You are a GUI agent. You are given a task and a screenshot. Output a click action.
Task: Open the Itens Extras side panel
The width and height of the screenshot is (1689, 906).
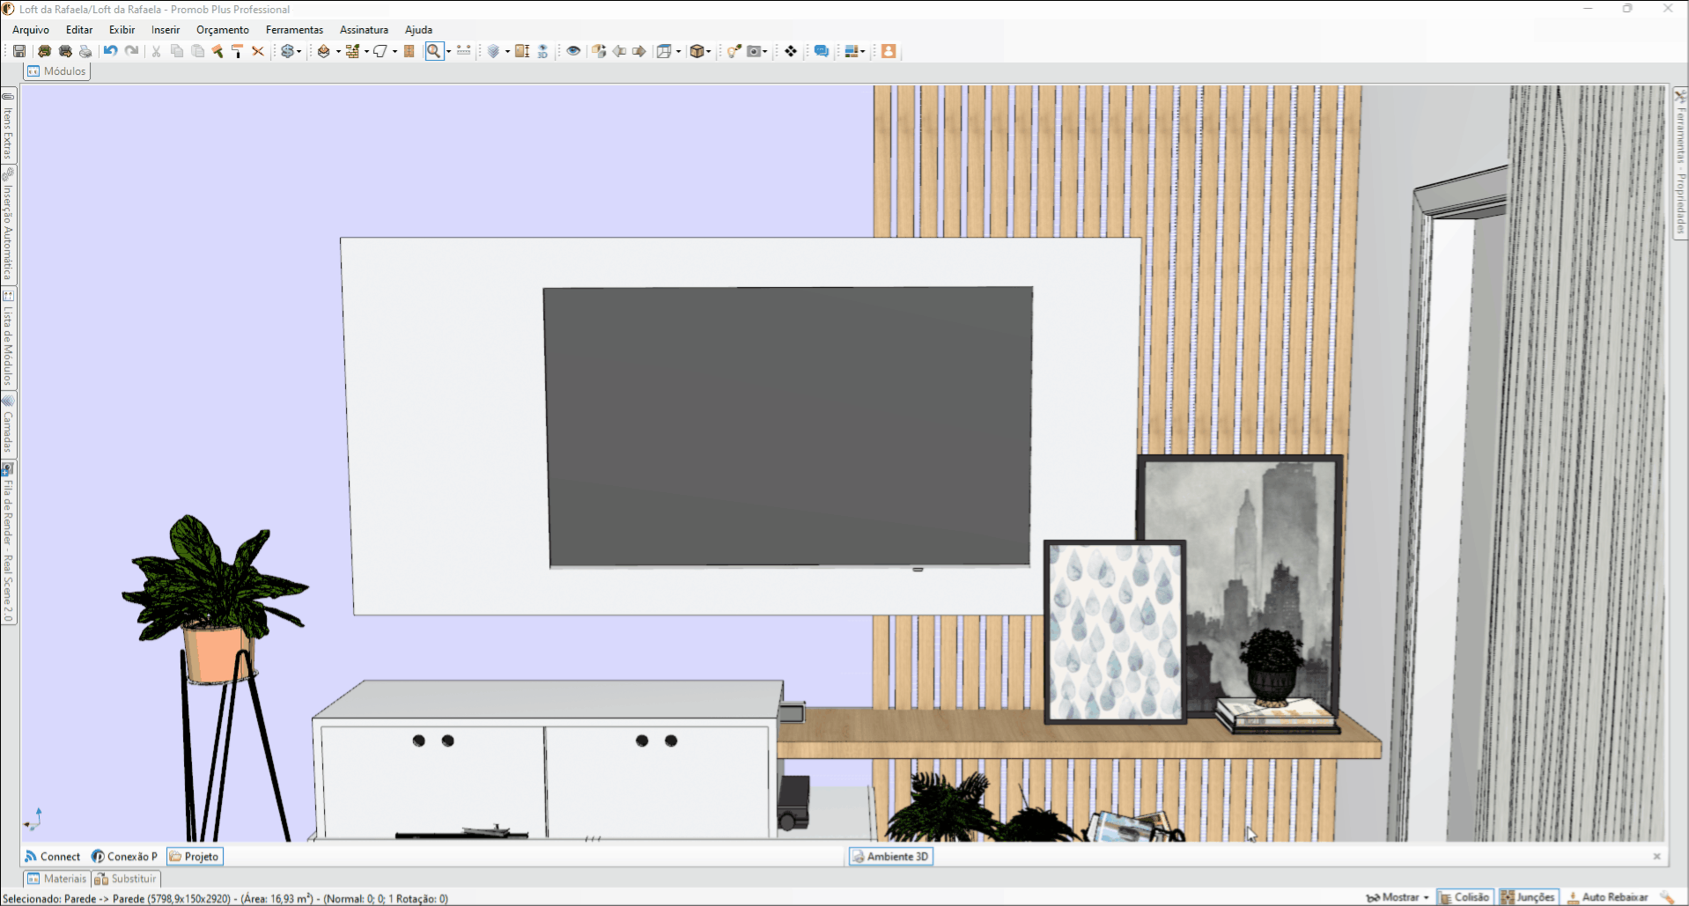(x=8, y=125)
